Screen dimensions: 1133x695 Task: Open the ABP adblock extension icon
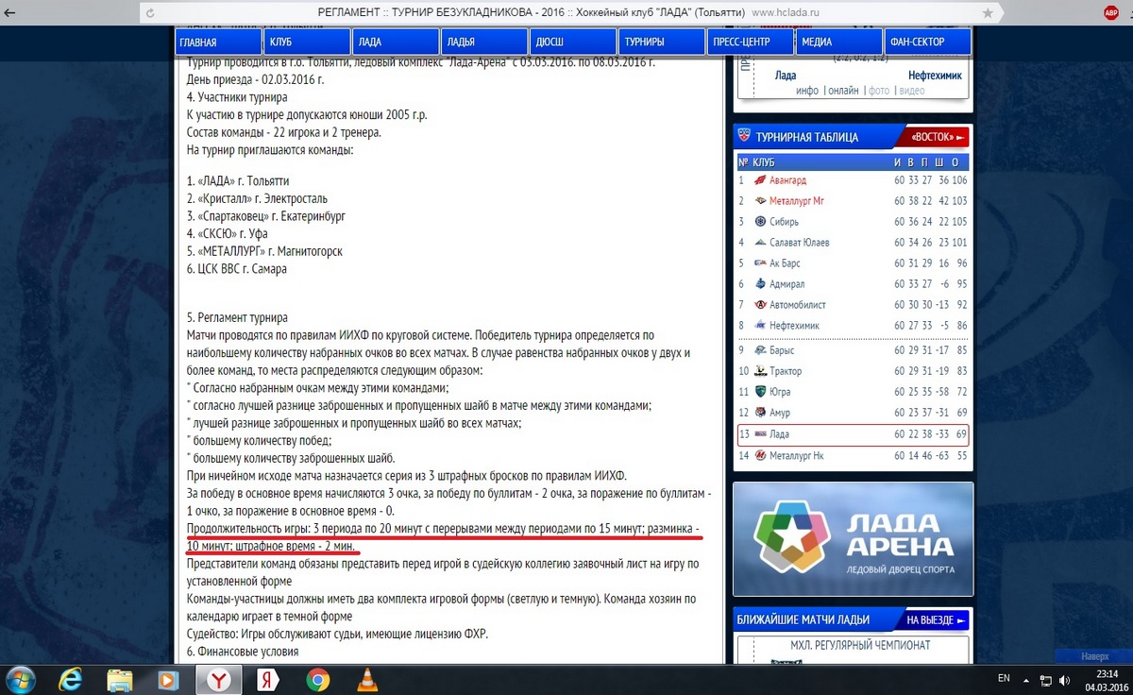(1111, 13)
